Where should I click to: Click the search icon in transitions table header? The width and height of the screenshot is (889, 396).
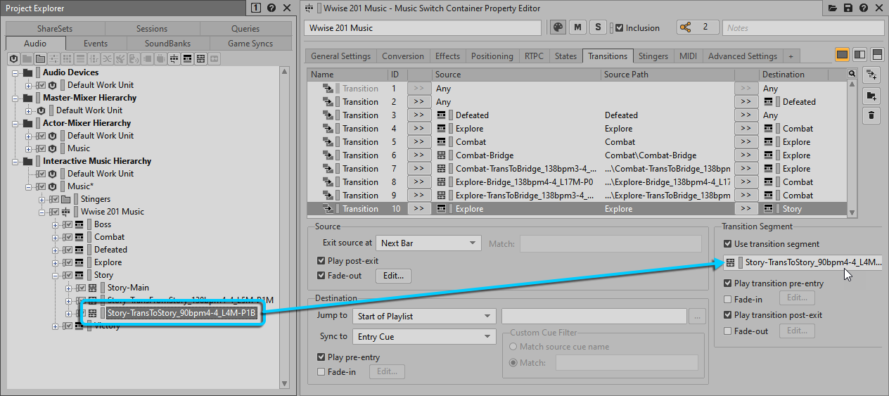[852, 74]
